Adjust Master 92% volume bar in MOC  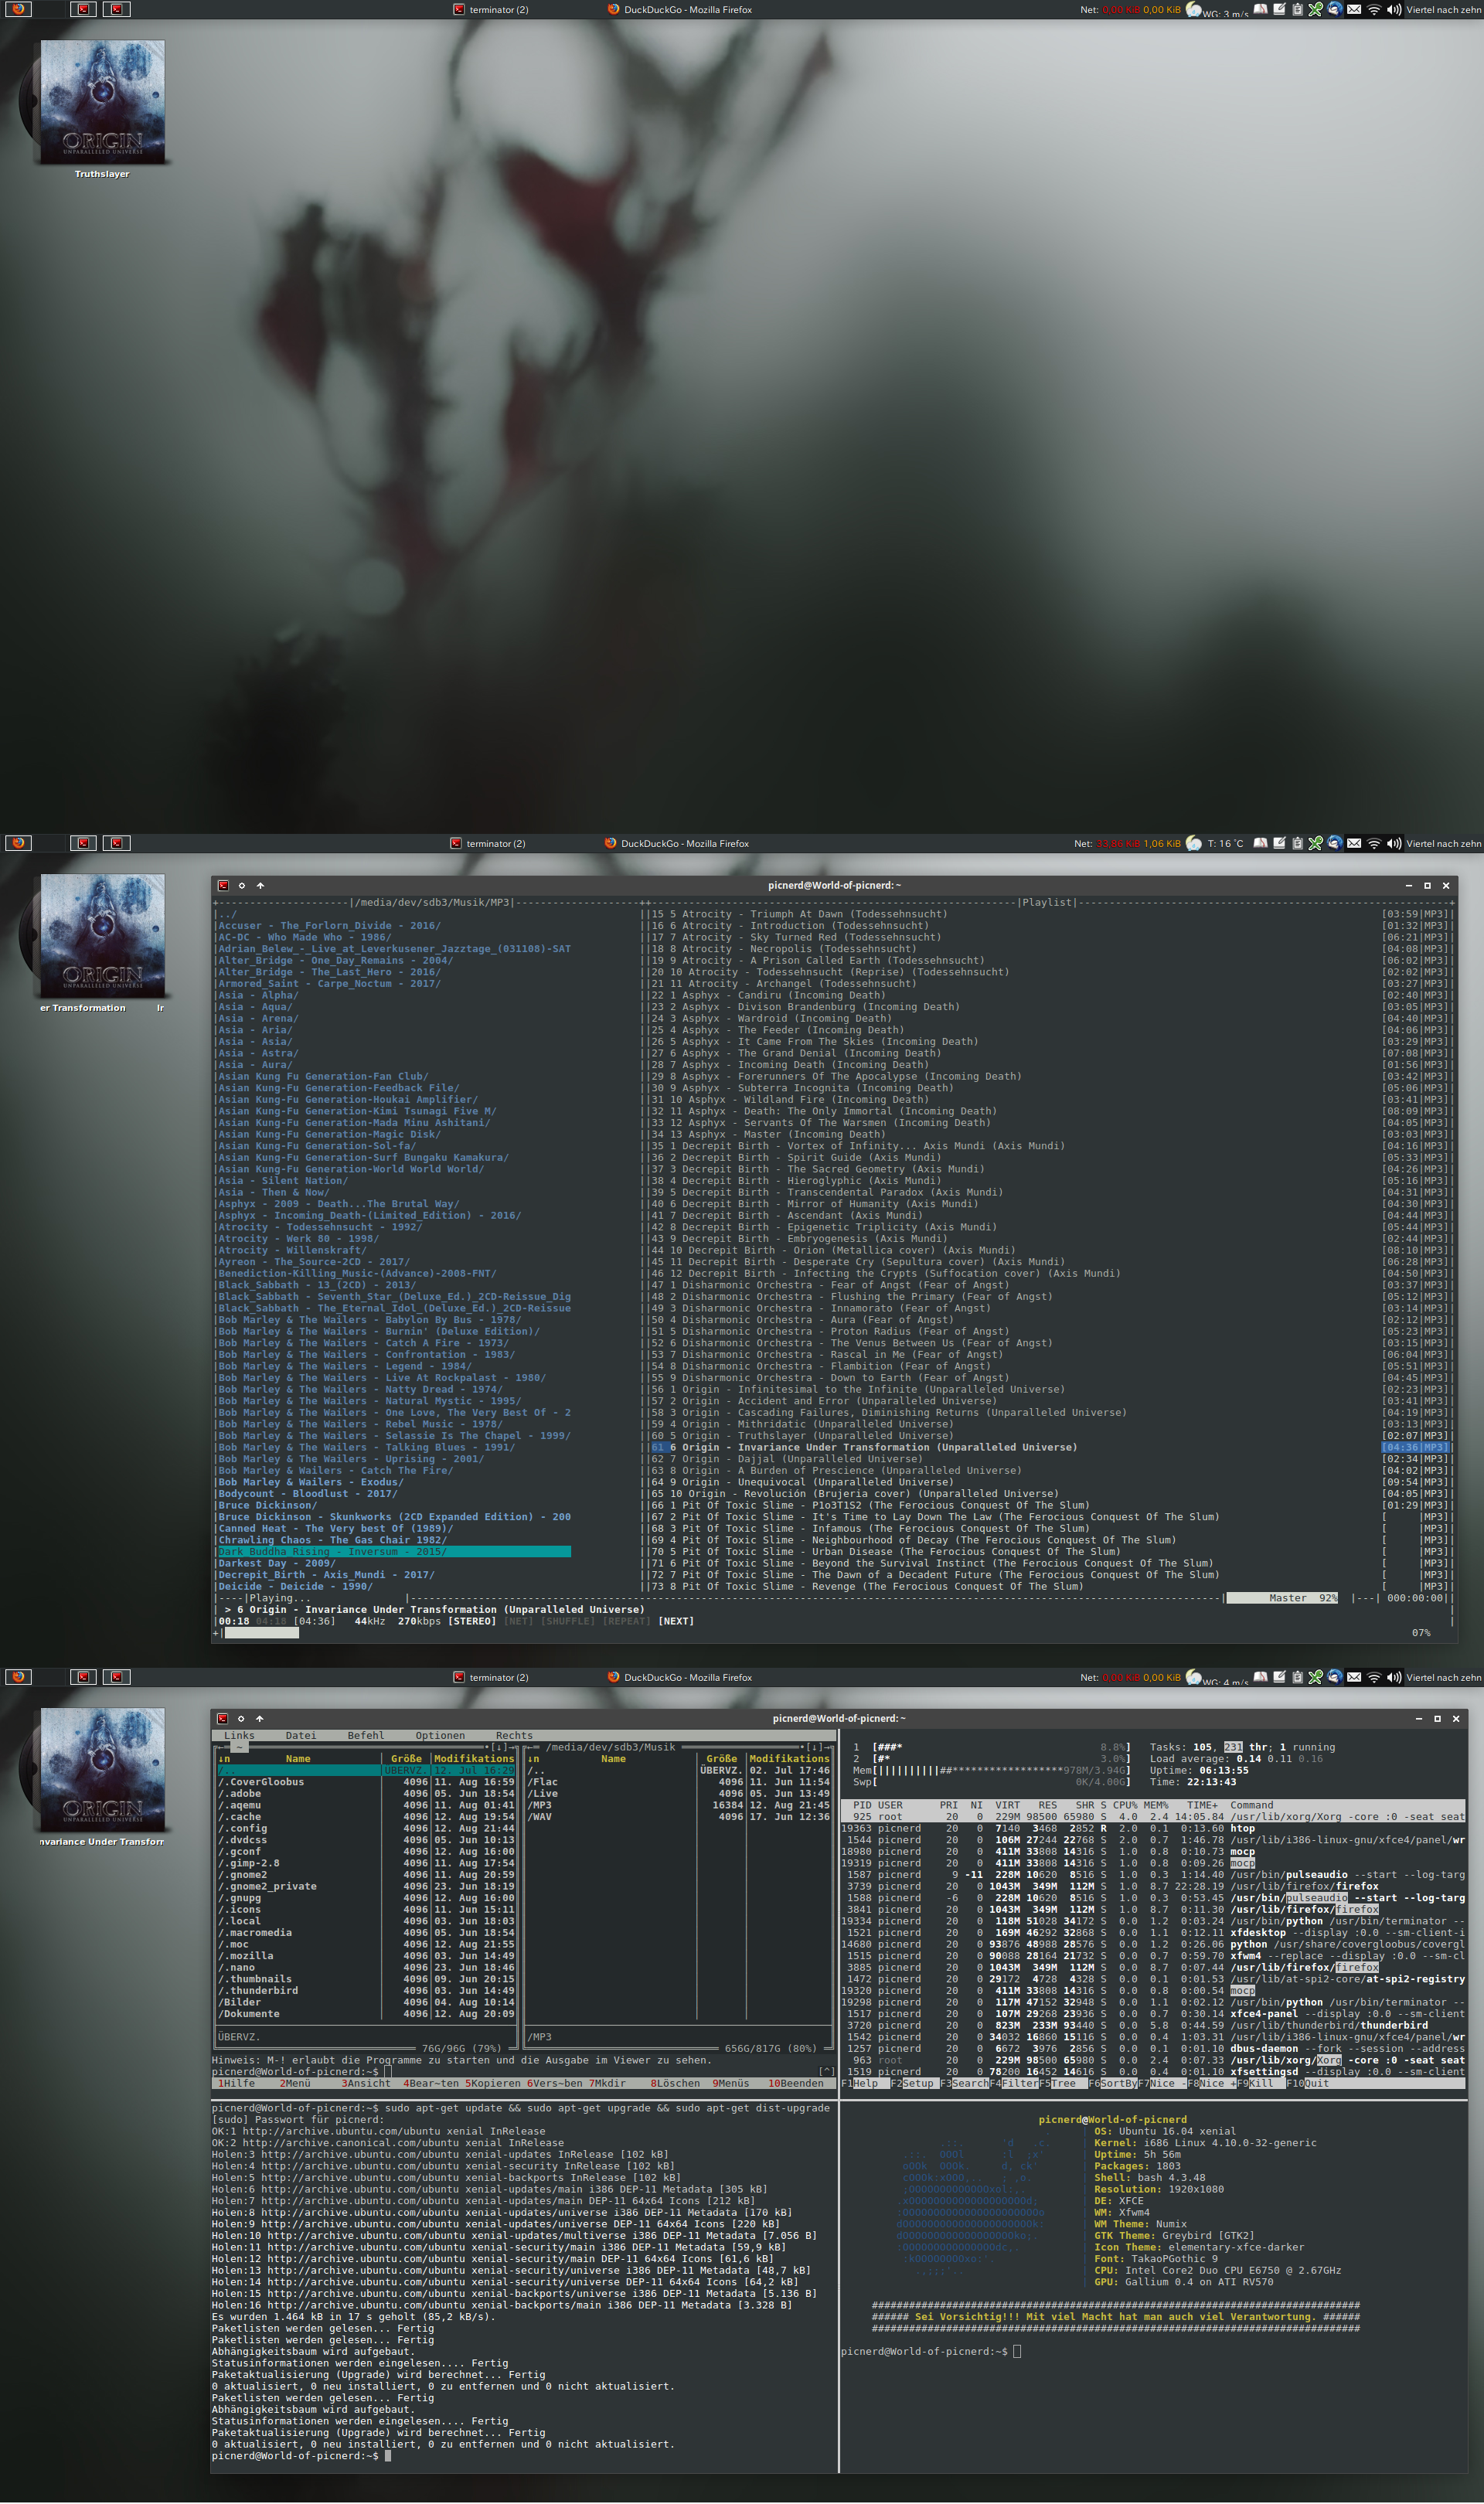(x=1282, y=1598)
